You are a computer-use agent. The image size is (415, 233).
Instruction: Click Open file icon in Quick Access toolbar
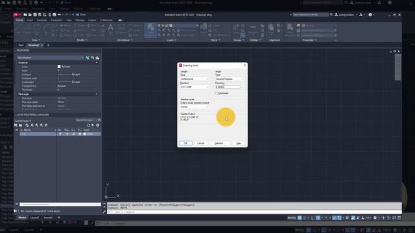point(30,15)
